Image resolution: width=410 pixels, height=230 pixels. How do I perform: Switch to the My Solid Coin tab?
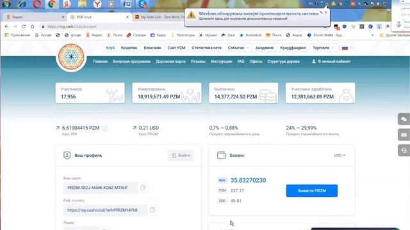(x=160, y=17)
